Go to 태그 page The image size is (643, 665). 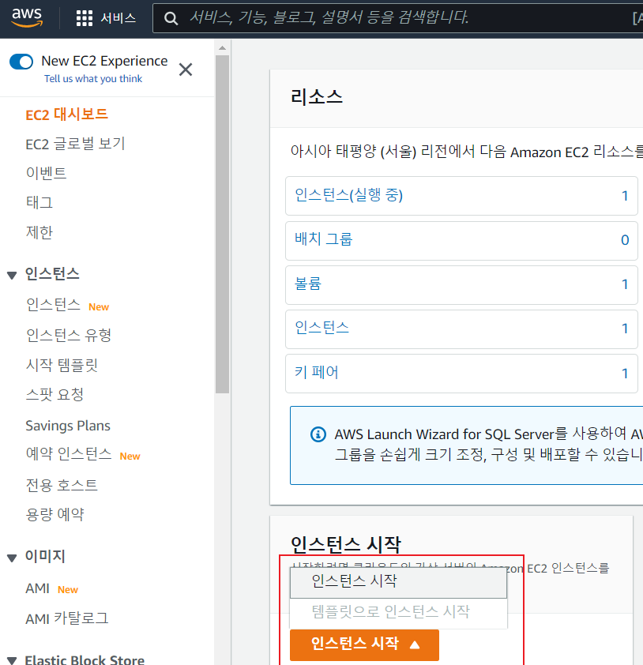coord(39,202)
